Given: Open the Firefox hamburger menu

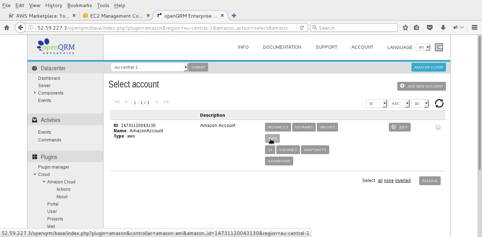Looking at the screenshot, I should tap(475, 28).
